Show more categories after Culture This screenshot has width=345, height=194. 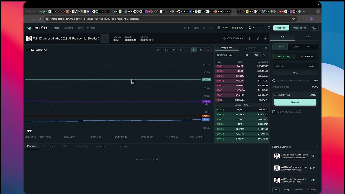316,190
